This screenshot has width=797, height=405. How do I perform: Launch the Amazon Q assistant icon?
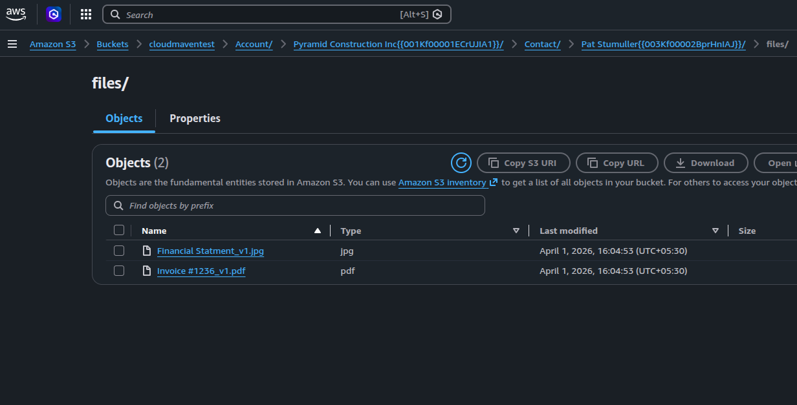click(x=54, y=14)
